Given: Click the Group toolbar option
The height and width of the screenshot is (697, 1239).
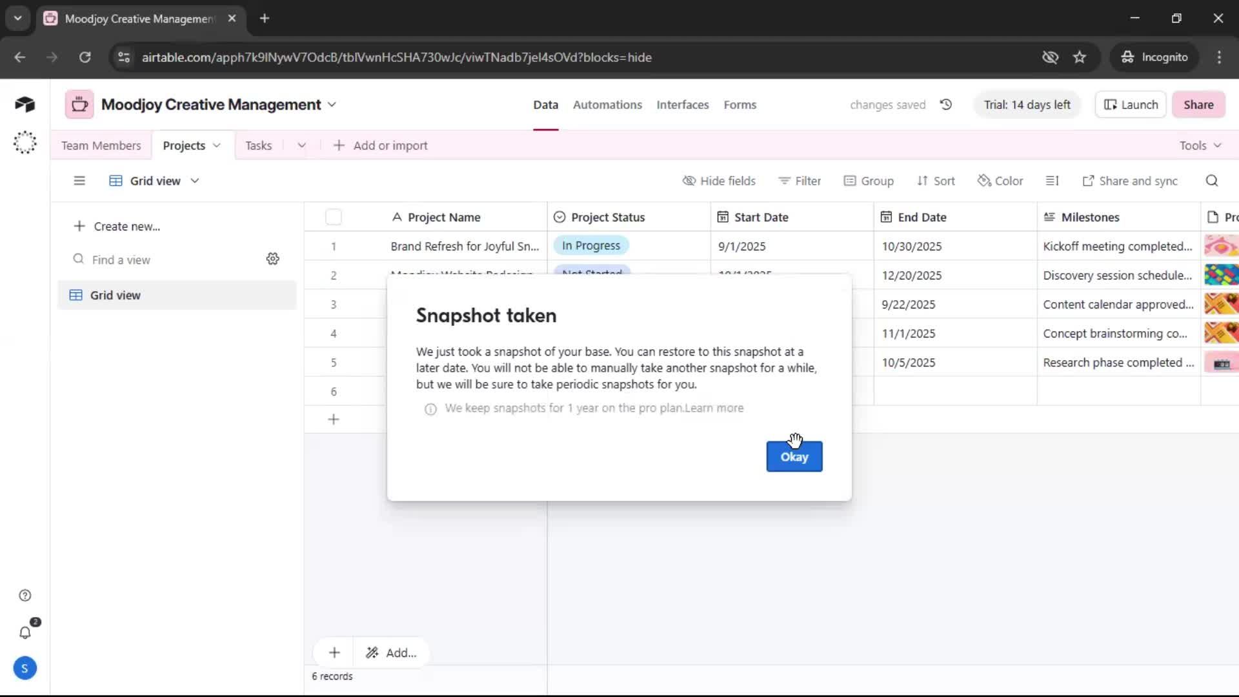Looking at the screenshot, I should (x=869, y=181).
